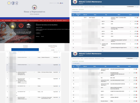The width and height of the screenshot is (140, 103).
Task: Edit the record in row 12
Action: click(135, 73)
